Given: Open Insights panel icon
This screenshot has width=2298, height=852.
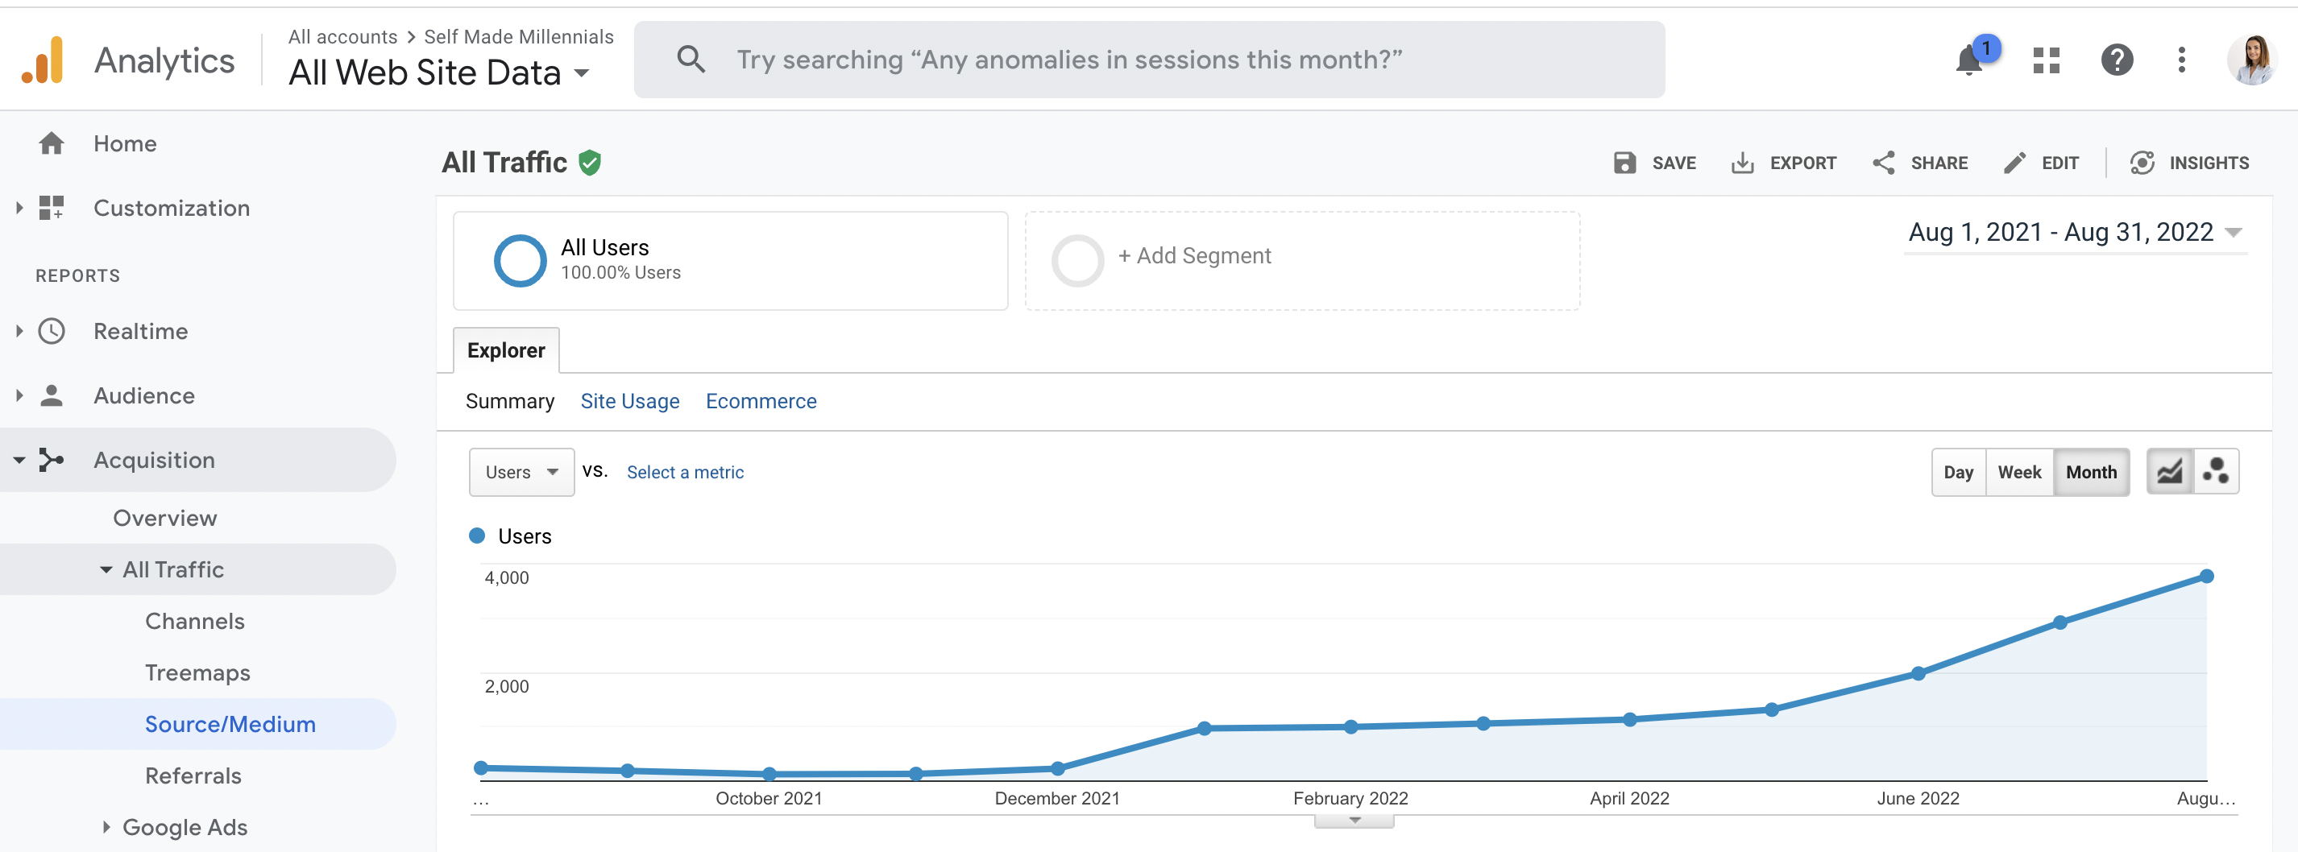Looking at the screenshot, I should point(2142,163).
